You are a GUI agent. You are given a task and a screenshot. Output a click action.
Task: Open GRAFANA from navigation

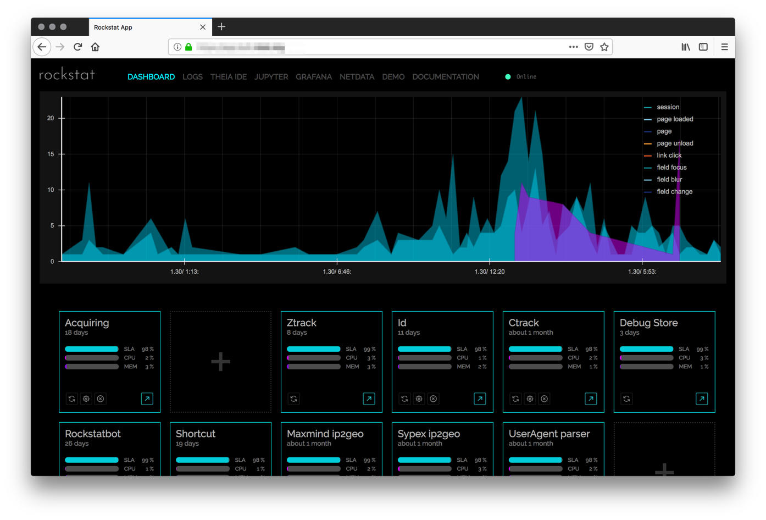pyautogui.click(x=314, y=77)
